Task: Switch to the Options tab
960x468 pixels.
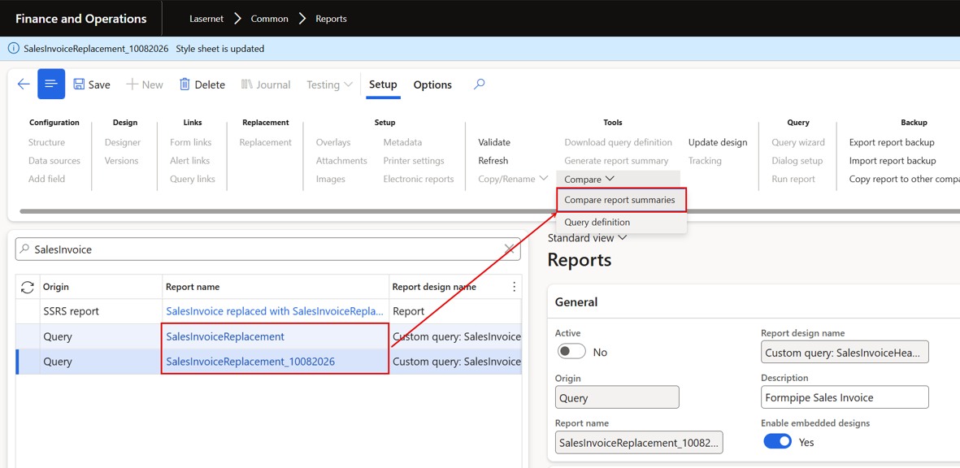Action: click(x=432, y=85)
